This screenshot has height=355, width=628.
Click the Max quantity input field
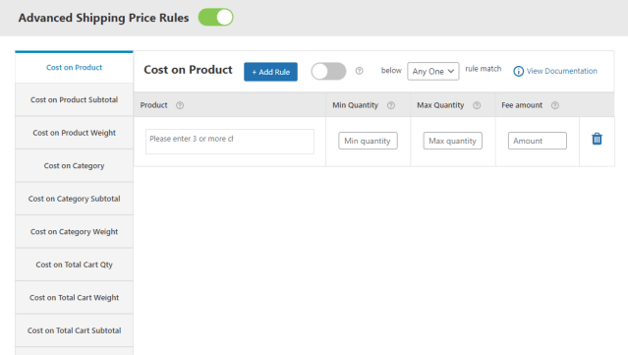[x=453, y=141]
